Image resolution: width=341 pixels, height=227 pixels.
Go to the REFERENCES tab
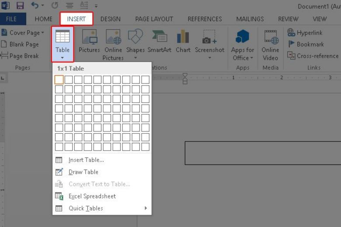coord(205,19)
